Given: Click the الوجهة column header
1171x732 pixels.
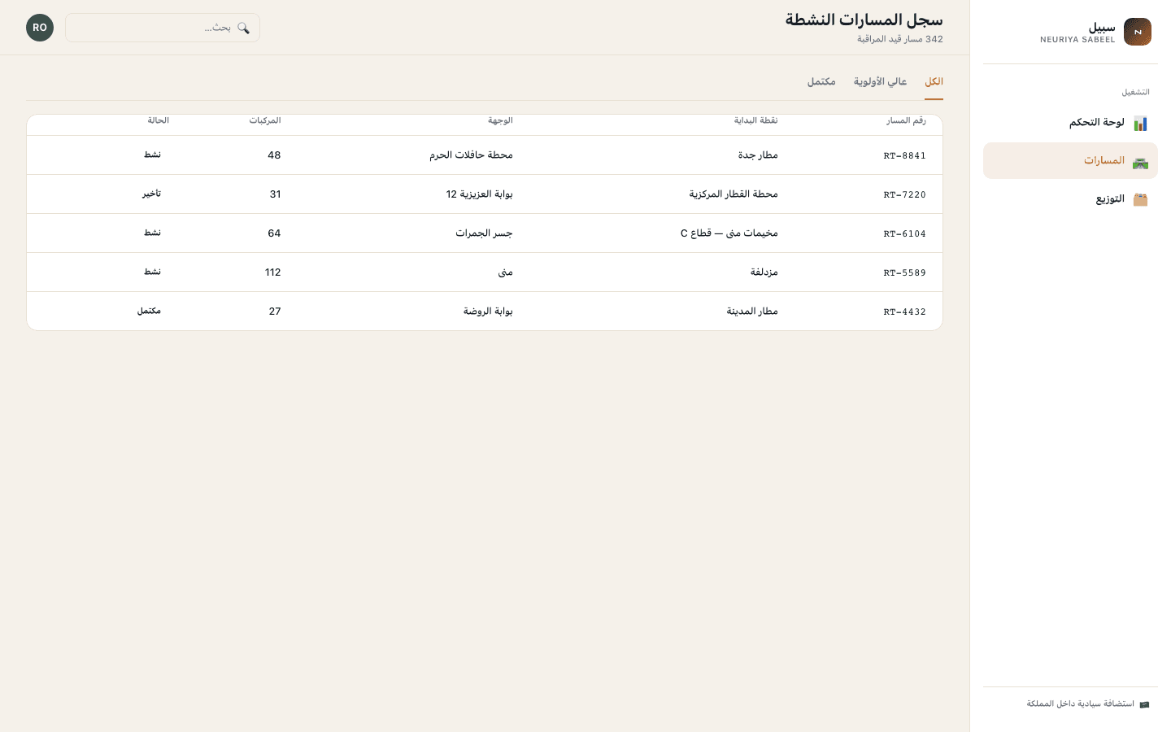Looking at the screenshot, I should 500,120.
